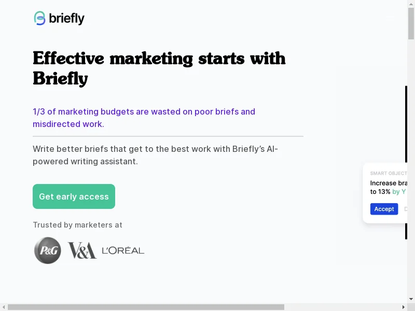Accept the smart objective suggestion
415x311 pixels.
384,209
